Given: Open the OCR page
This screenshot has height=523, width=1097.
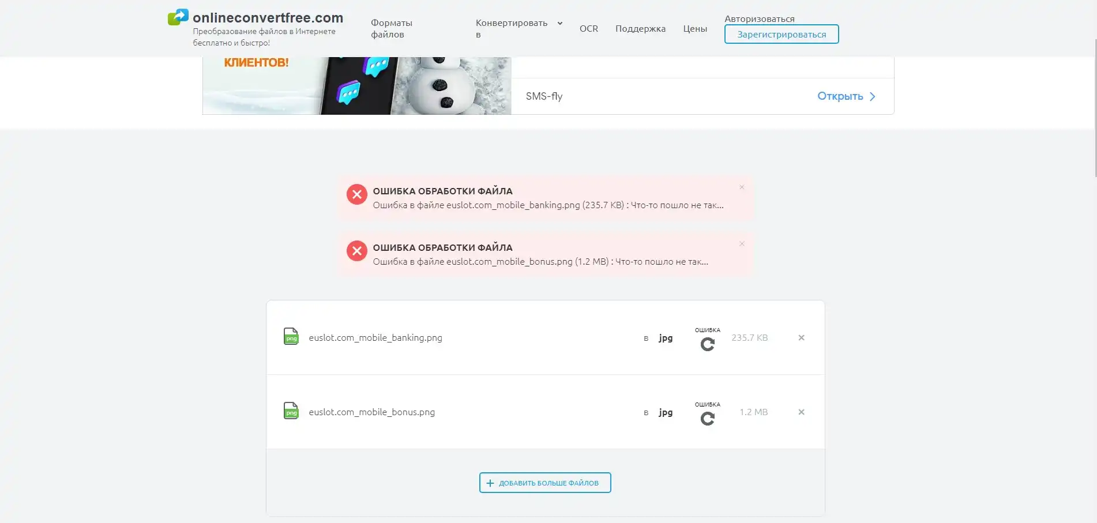Looking at the screenshot, I should pos(588,28).
